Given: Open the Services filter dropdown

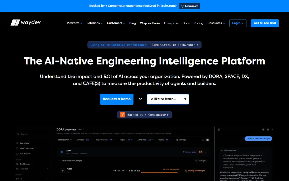Looking at the screenshot, I should click(x=84, y=140).
